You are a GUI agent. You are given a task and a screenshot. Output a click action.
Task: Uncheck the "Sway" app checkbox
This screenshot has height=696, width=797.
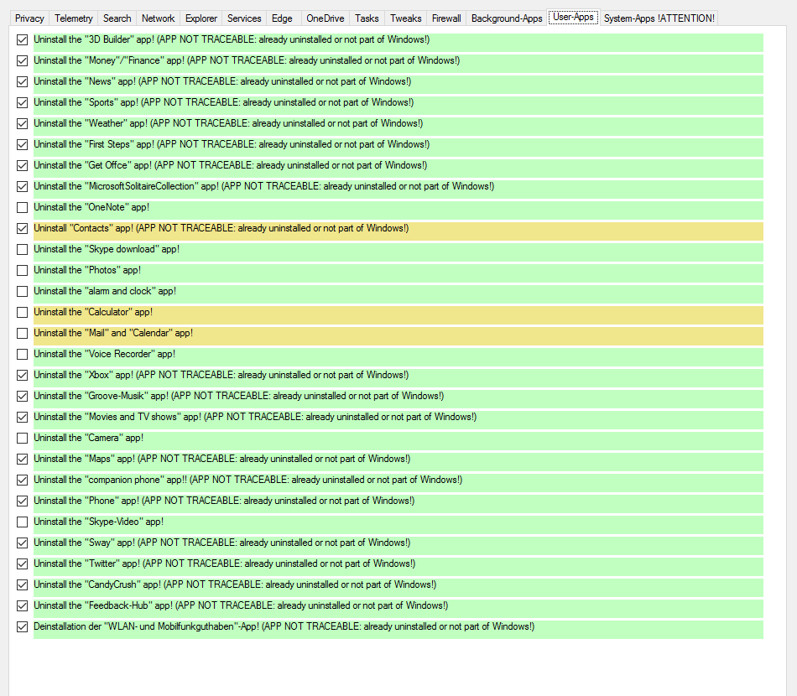(x=22, y=543)
